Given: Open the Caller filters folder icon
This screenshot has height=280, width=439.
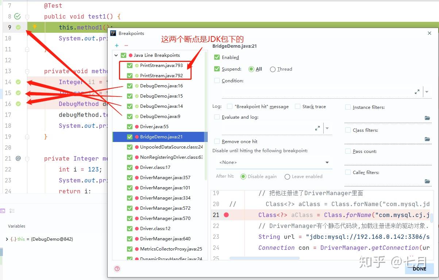Looking at the screenshot, I should tap(427, 181).
